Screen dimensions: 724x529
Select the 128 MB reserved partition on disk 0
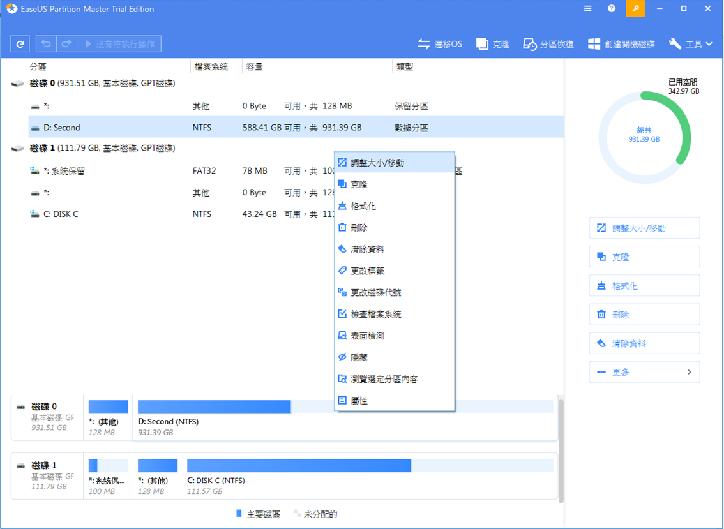pyautogui.click(x=296, y=106)
